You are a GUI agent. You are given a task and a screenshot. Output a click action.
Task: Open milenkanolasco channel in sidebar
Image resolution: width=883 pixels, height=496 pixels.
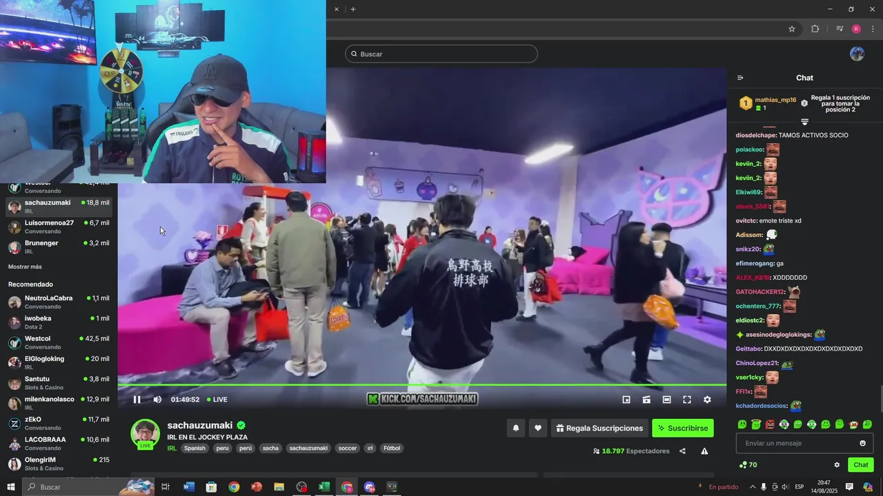[59, 403]
